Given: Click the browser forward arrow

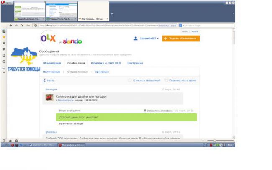Looking at the screenshot, I should (16, 25).
